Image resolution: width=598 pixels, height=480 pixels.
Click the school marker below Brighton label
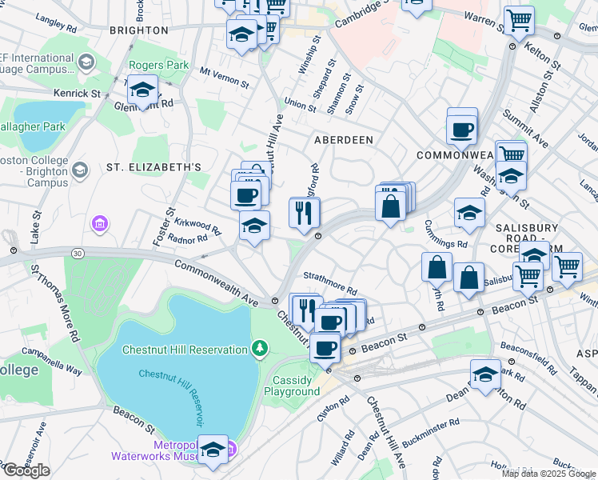tap(241, 34)
